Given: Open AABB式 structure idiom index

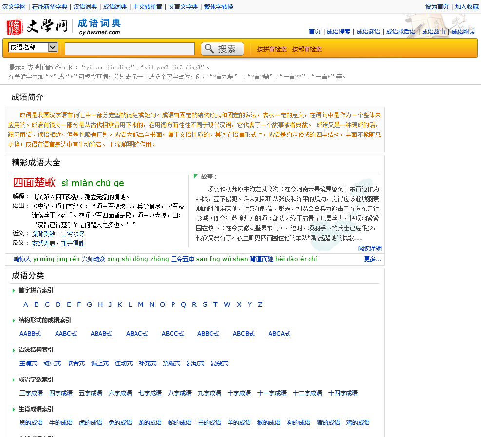Looking at the screenshot, I should point(30,334).
